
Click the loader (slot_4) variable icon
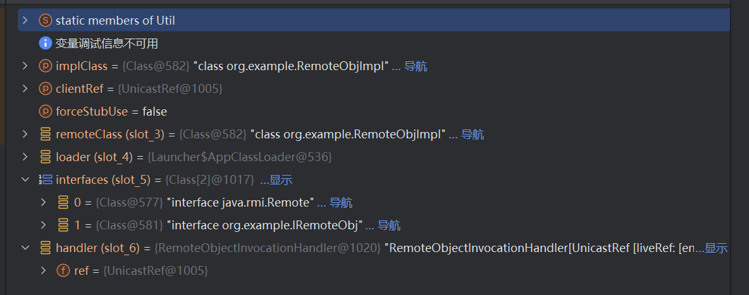point(46,157)
